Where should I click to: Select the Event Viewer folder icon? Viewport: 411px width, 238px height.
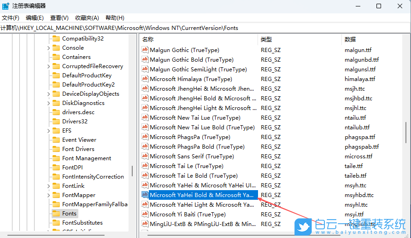[x=56, y=140]
